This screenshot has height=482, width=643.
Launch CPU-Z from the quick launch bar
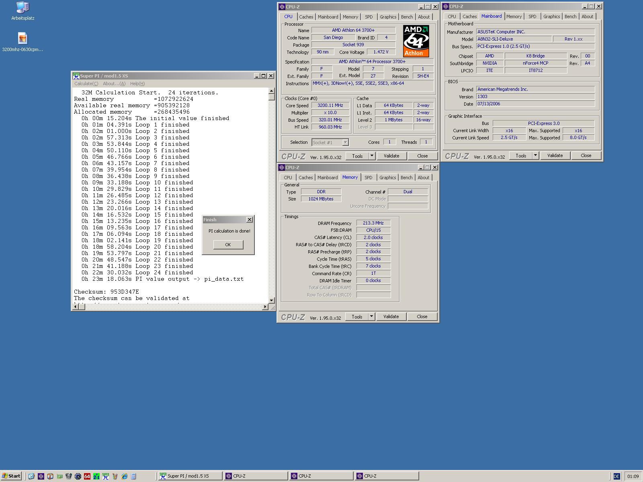coord(41,476)
